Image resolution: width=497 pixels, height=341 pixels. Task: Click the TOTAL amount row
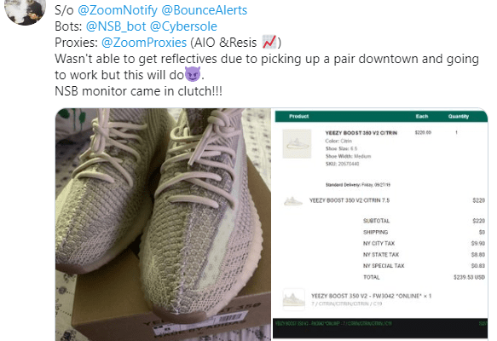pos(424,277)
